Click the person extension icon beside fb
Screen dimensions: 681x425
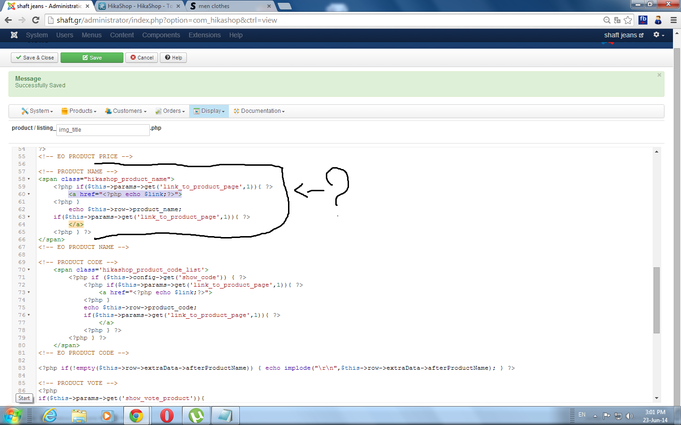point(658,20)
